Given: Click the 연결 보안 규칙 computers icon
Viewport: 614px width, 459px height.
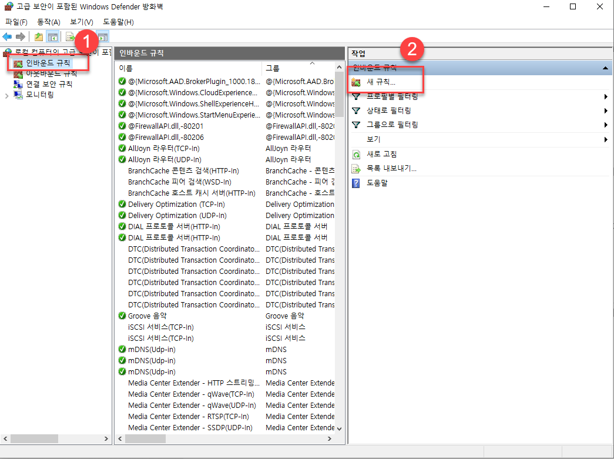Looking at the screenshot, I should point(18,84).
